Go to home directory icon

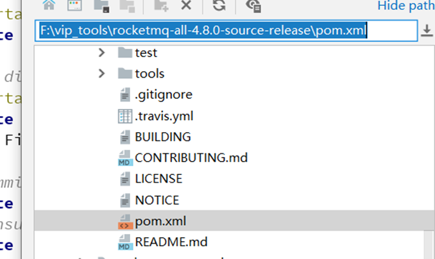click(47, 5)
